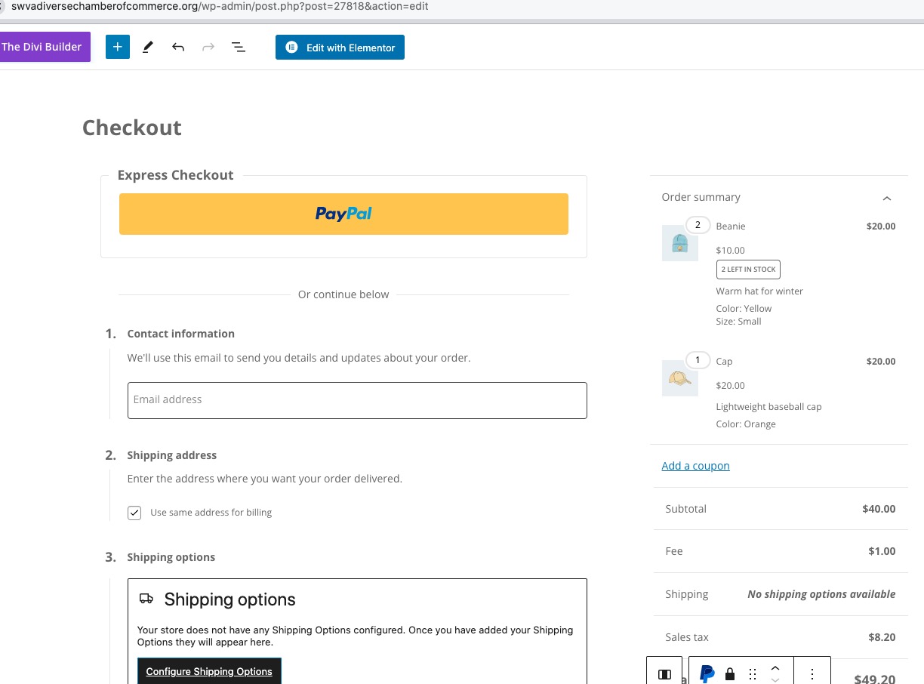This screenshot has height=684, width=924.
Task: Click the Beanie product name
Action: [731, 226]
